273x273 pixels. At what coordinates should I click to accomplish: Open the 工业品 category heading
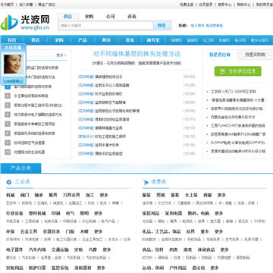pyautogui.click(x=23, y=181)
